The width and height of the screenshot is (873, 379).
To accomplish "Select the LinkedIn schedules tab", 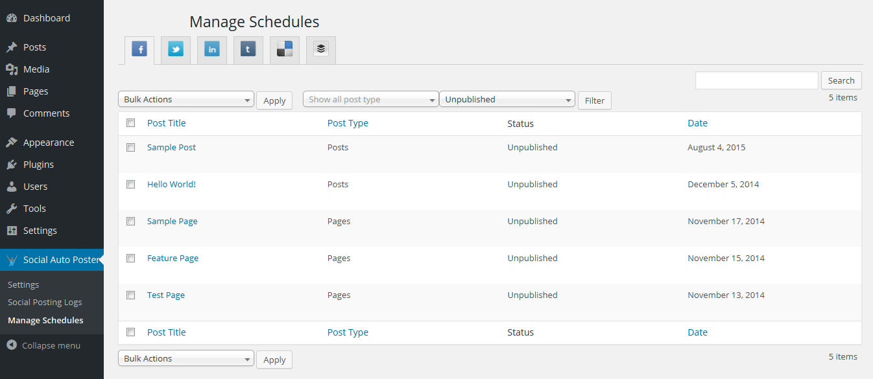I will pyautogui.click(x=211, y=49).
